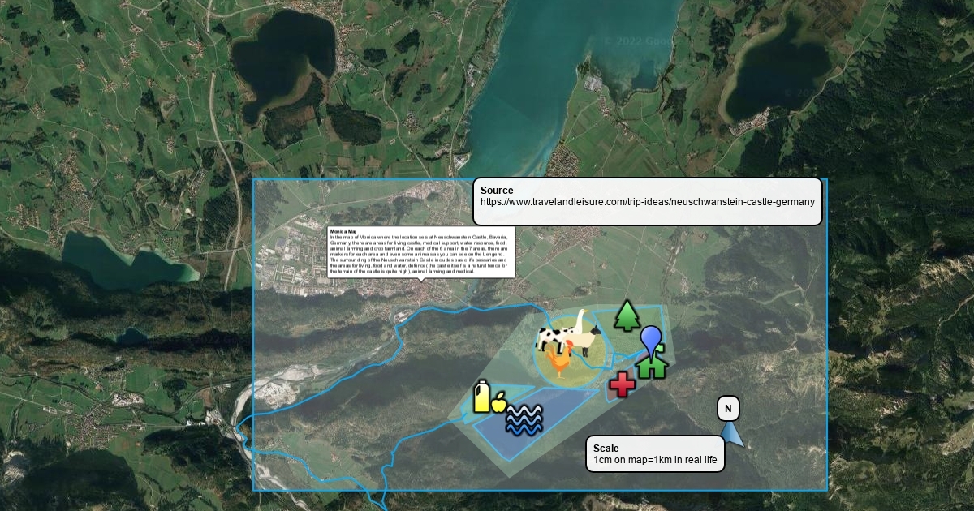Screen dimensions: 974x511
Task: Click the dark lake in the top right
Action: pos(775,77)
